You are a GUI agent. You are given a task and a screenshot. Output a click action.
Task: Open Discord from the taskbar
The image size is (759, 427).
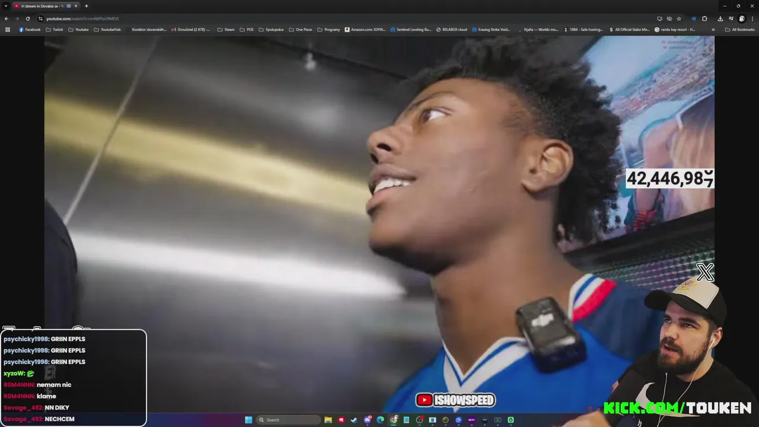pos(368,420)
